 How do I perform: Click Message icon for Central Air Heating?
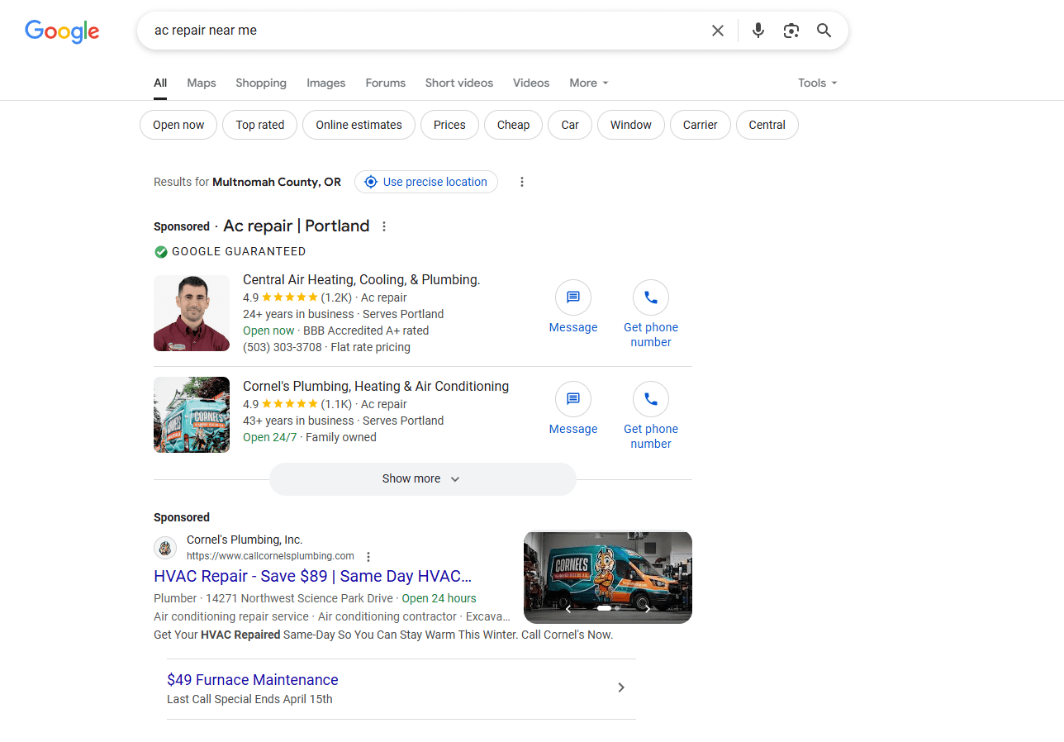click(573, 297)
